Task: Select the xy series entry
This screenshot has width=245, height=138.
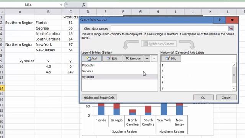Action: tap(119, 77)
